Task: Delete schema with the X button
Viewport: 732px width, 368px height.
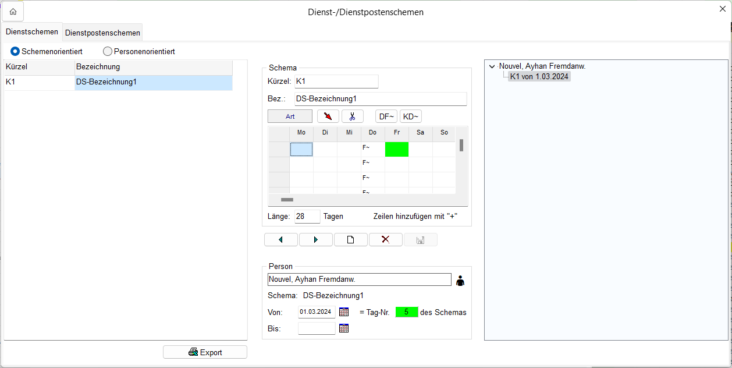Action: click(x=385, y=240)
